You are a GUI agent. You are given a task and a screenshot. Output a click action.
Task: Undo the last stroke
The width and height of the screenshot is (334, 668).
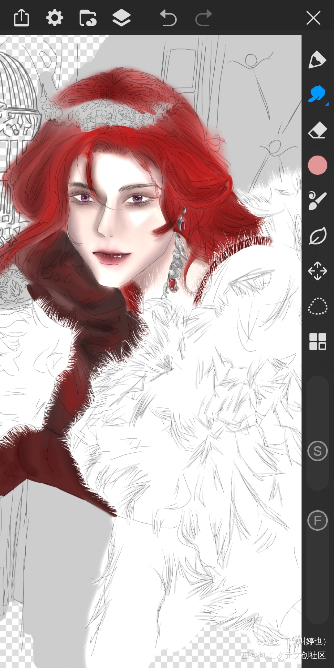coord(168,18)
